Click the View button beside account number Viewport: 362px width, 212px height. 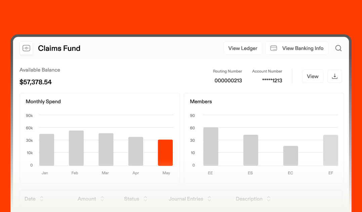[313, 76]
